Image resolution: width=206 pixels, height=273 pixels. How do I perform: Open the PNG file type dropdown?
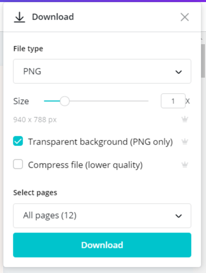coord(102,71)
